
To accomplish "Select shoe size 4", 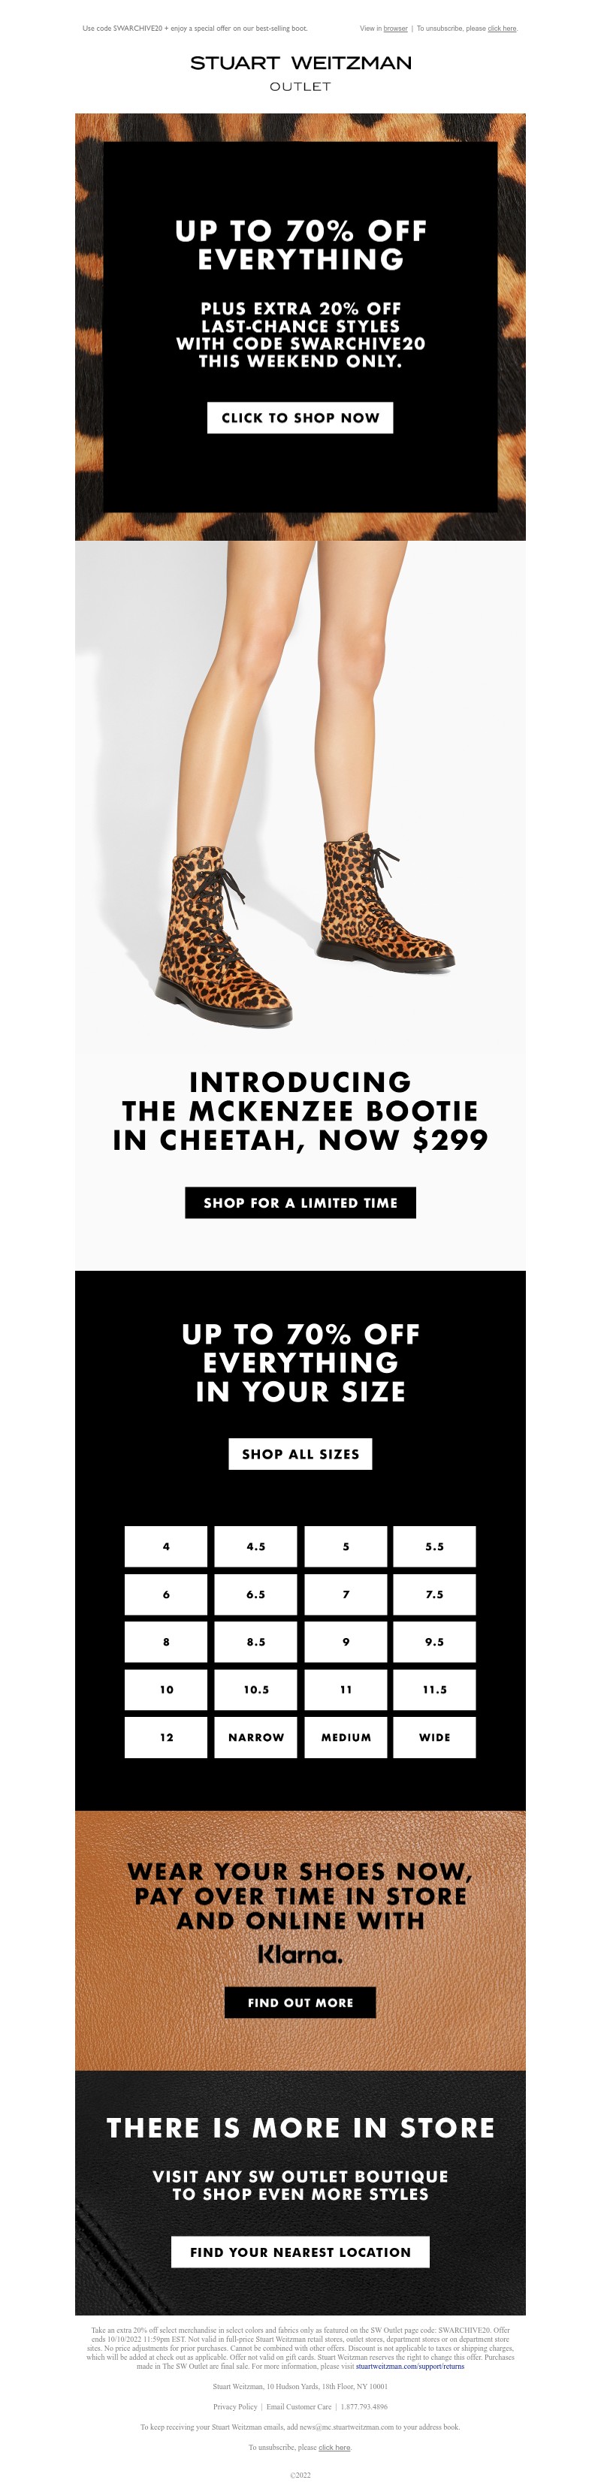I will coord(167,1547).
